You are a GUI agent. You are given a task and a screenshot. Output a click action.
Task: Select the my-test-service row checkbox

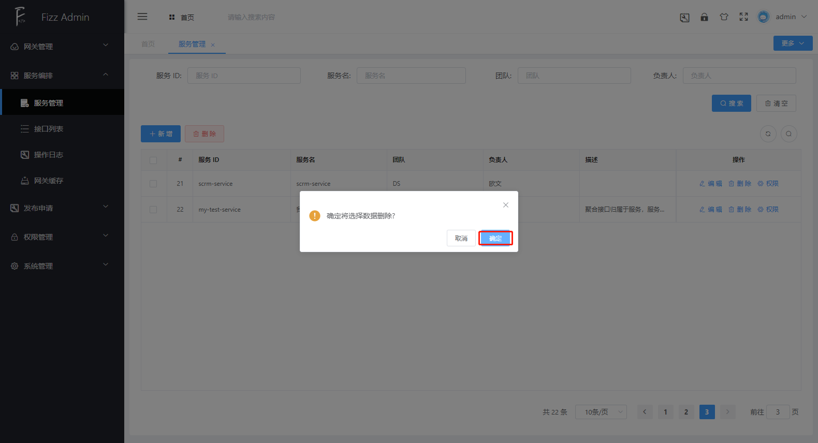coord(153,210)
